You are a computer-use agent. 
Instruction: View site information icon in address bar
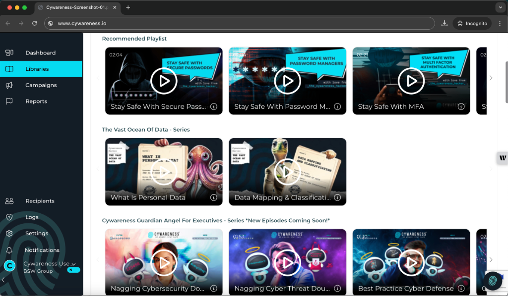[51, 23]
